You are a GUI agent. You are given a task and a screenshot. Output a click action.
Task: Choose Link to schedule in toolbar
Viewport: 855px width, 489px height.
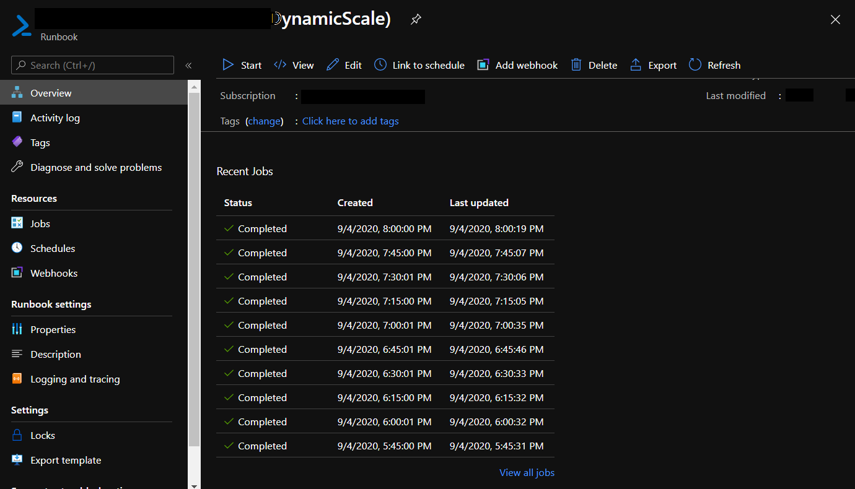coord(419,65)
